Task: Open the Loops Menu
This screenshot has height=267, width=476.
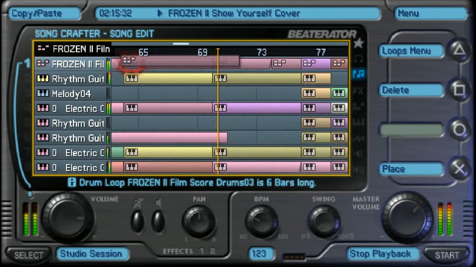Action: click(411, 51)
